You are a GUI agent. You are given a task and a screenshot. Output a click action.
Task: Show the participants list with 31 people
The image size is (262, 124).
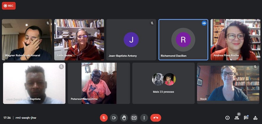click(237, 118)
